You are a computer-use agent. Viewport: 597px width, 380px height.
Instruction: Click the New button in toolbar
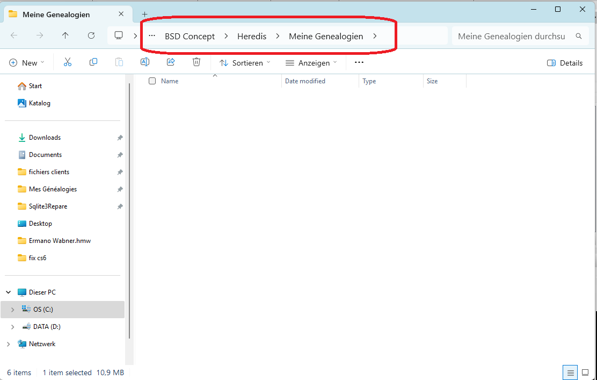click(x=27, y=63)
